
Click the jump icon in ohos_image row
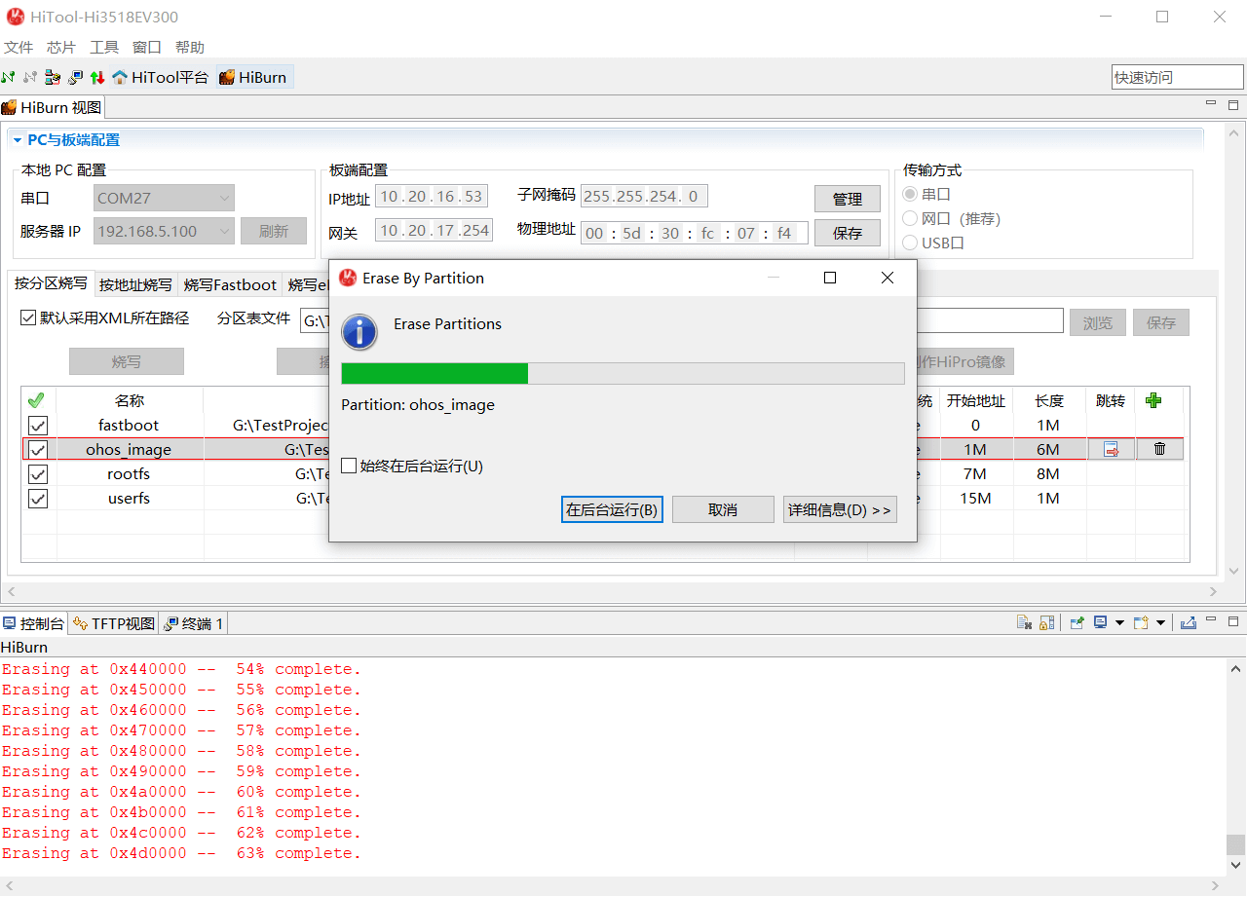coord(1111,449)
